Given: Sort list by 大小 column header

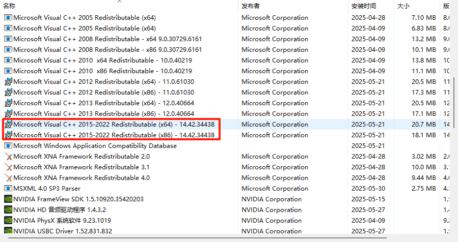Looking at the screenshot, I should [403, 6].
